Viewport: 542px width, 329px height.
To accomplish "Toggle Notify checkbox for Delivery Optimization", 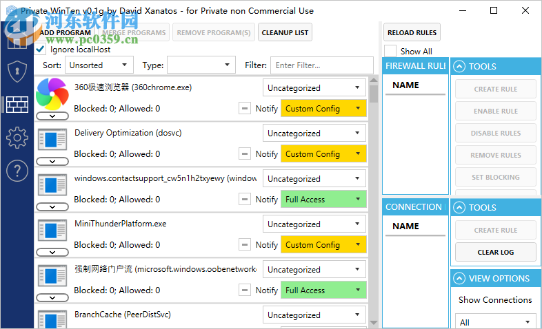I will pyautogui.click(x=245, y=153).
